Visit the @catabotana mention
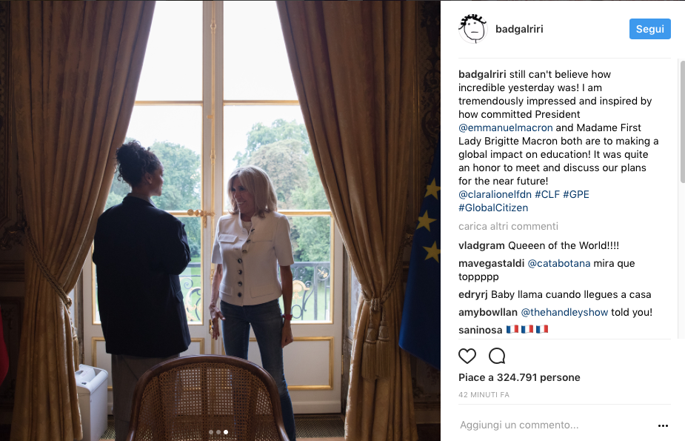This screenshot has width=685, height=441. [x=559, y=264]
